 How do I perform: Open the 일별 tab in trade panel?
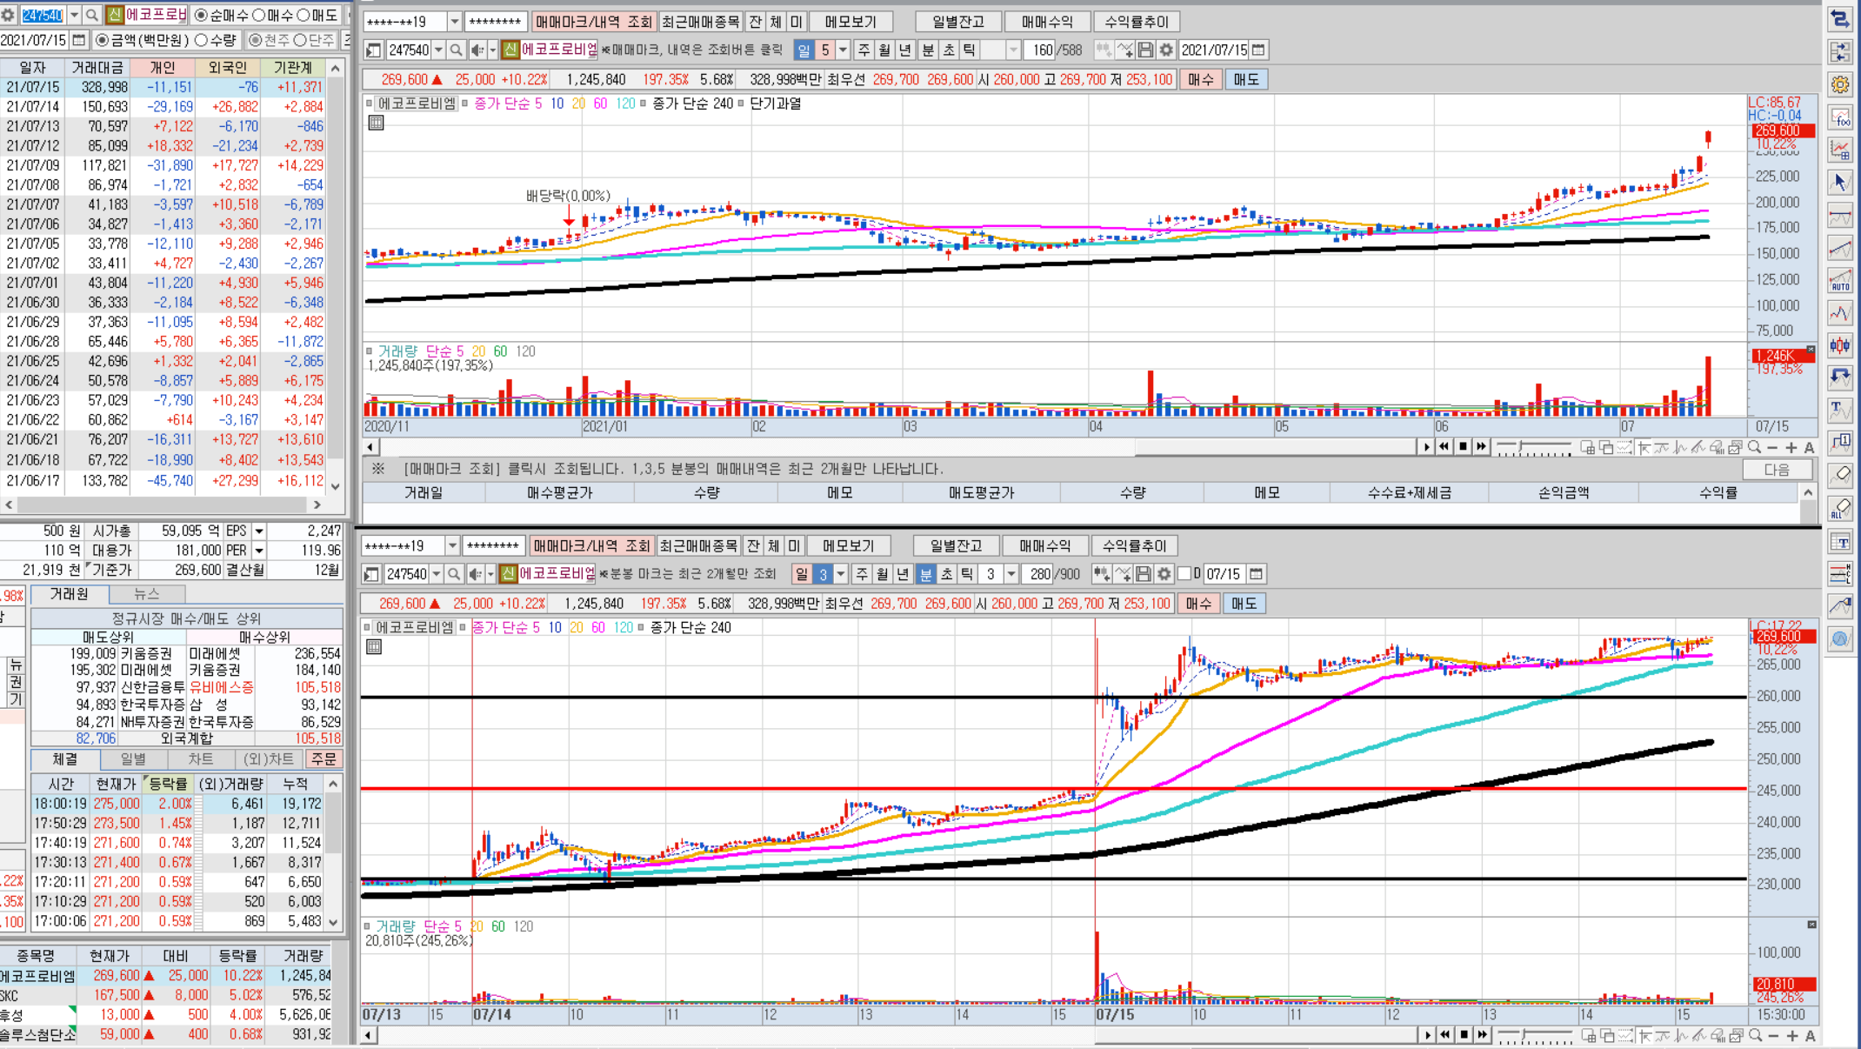[133, 759]
